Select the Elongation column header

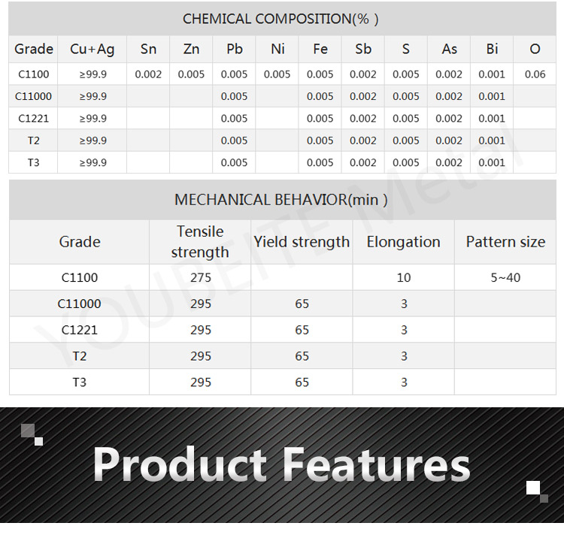coord(403,242)
